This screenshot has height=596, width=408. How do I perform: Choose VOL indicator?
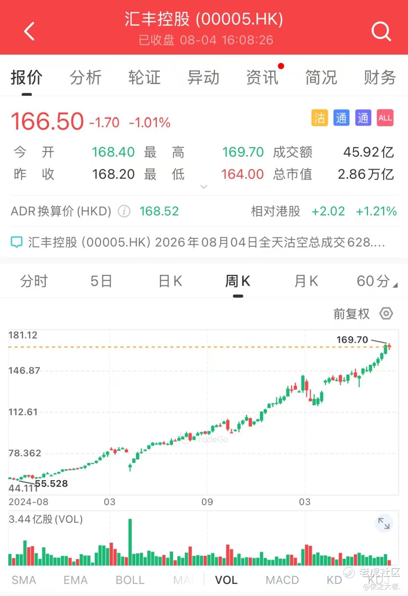coord(226,580)
